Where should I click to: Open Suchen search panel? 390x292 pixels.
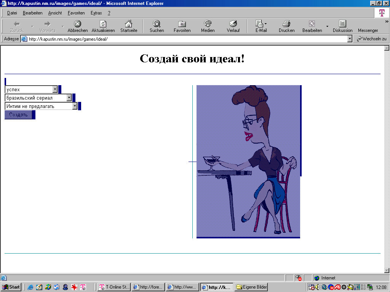click(x=157, y=24)
